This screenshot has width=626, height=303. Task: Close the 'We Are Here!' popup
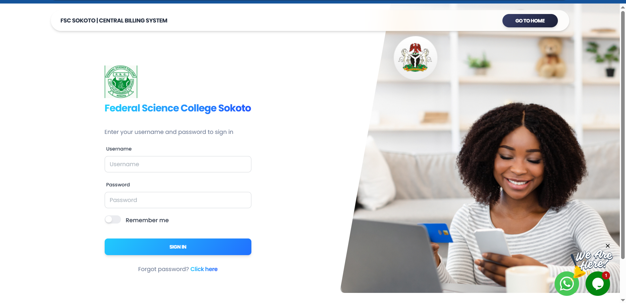pyautogui.click(x=608, y=246)
